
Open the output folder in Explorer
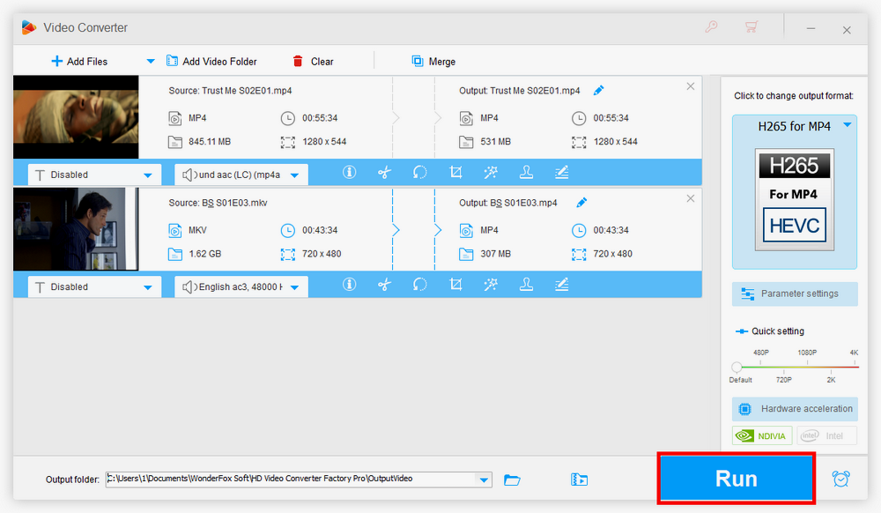tap(512, 480)
